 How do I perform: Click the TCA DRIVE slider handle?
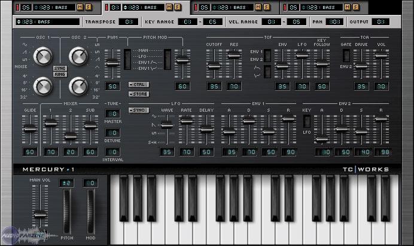click(x=361, y=66)
